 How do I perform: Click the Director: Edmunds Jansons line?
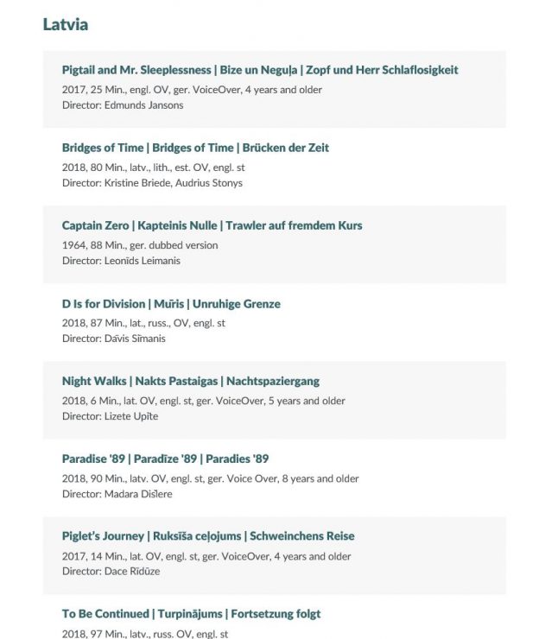pos(123,105)
